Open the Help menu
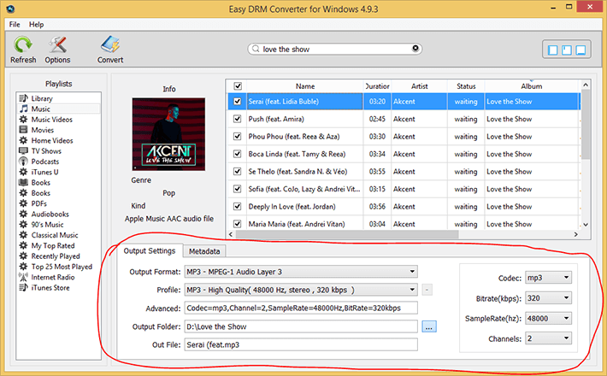607x376 pixels. click(37, 25)
